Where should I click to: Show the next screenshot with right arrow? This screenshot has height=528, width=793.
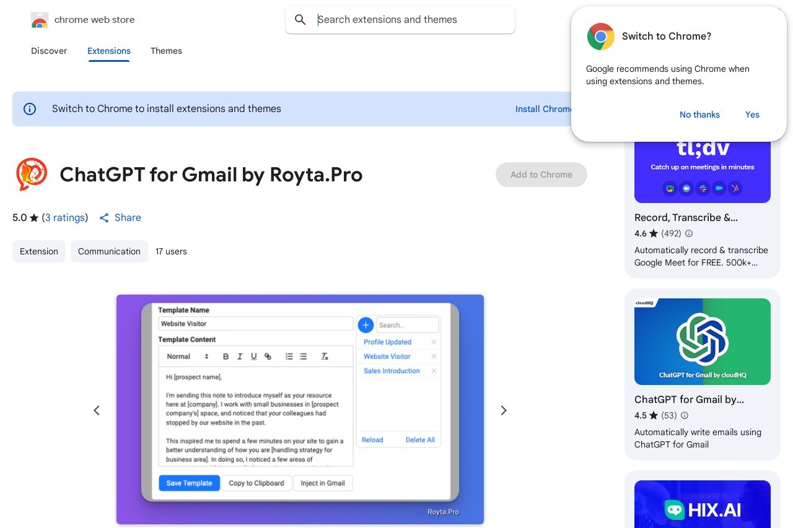tap(504, 410)
